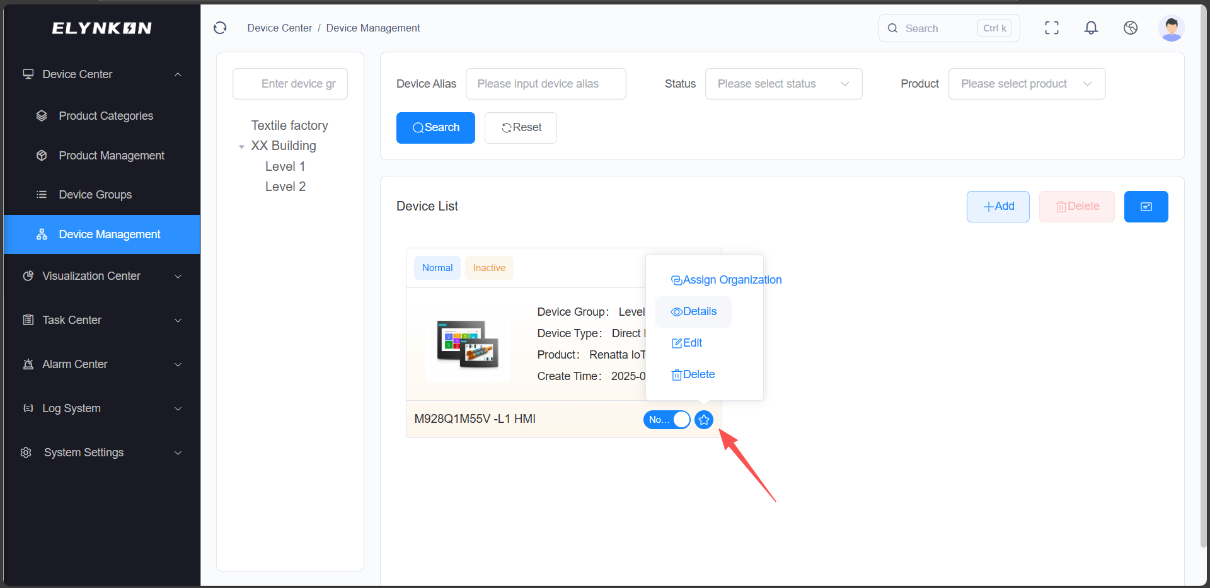Expand the Alarm Center chevron

[x=178, y=364]
